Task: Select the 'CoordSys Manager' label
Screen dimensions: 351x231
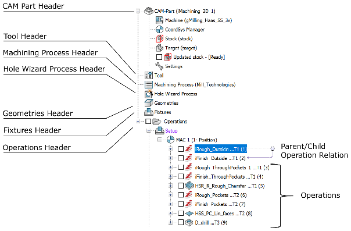Action: (185, 29)
